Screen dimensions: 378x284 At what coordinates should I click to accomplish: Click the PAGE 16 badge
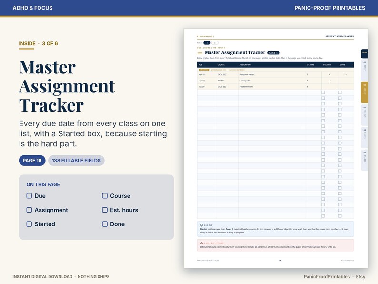(32, 161)
